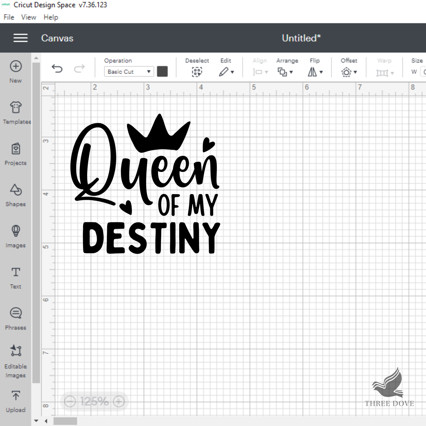Click the New project icon

pos(16,66)
